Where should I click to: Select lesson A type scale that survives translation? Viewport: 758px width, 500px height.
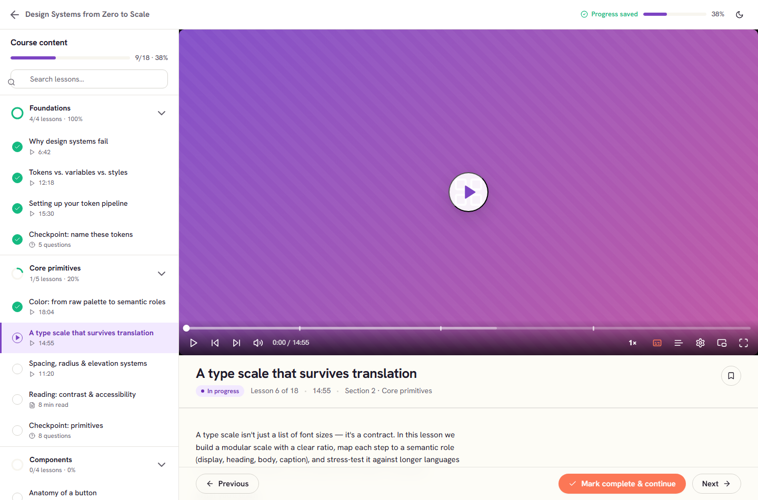[89, 338]
